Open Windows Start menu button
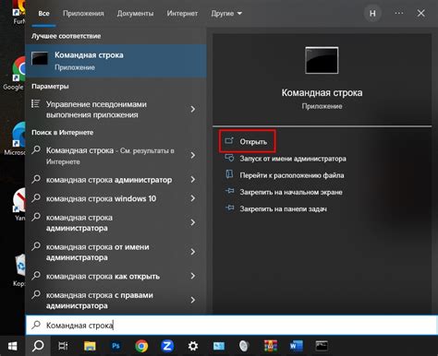438x356 pixels. click(12, 346)
